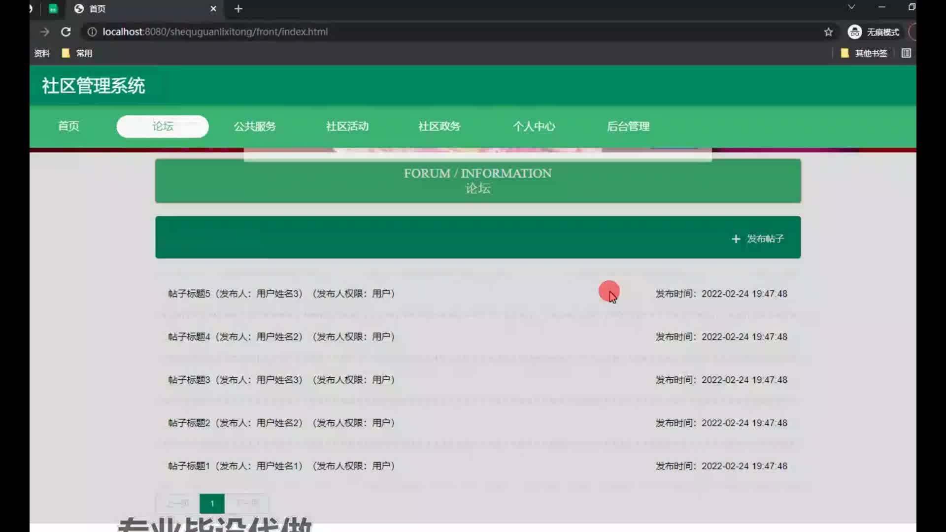Click the forward navigation arrow
The image size is (946, 532).
pyautogui.click(x=45, y=32)
